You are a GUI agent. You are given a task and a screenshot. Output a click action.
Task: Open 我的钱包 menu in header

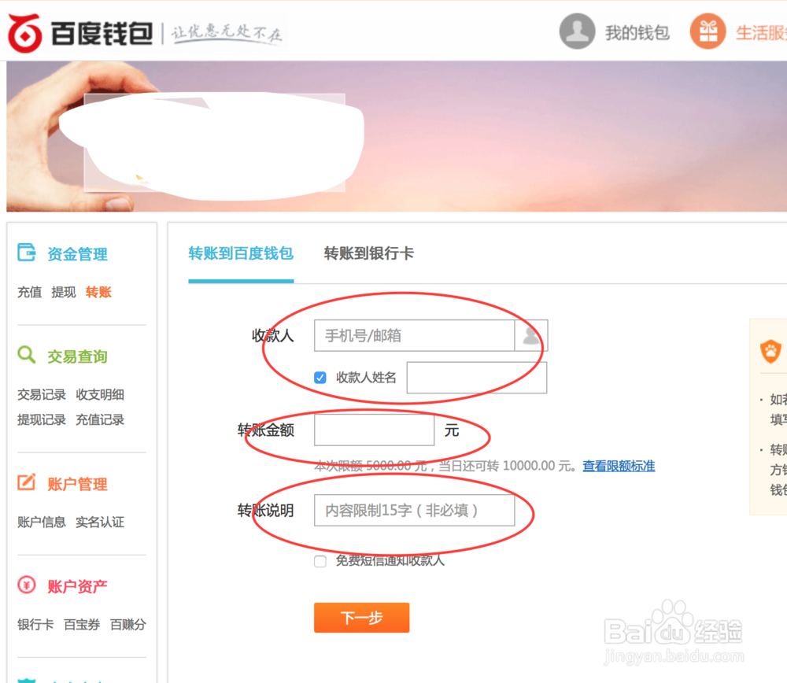coord(637,32)
